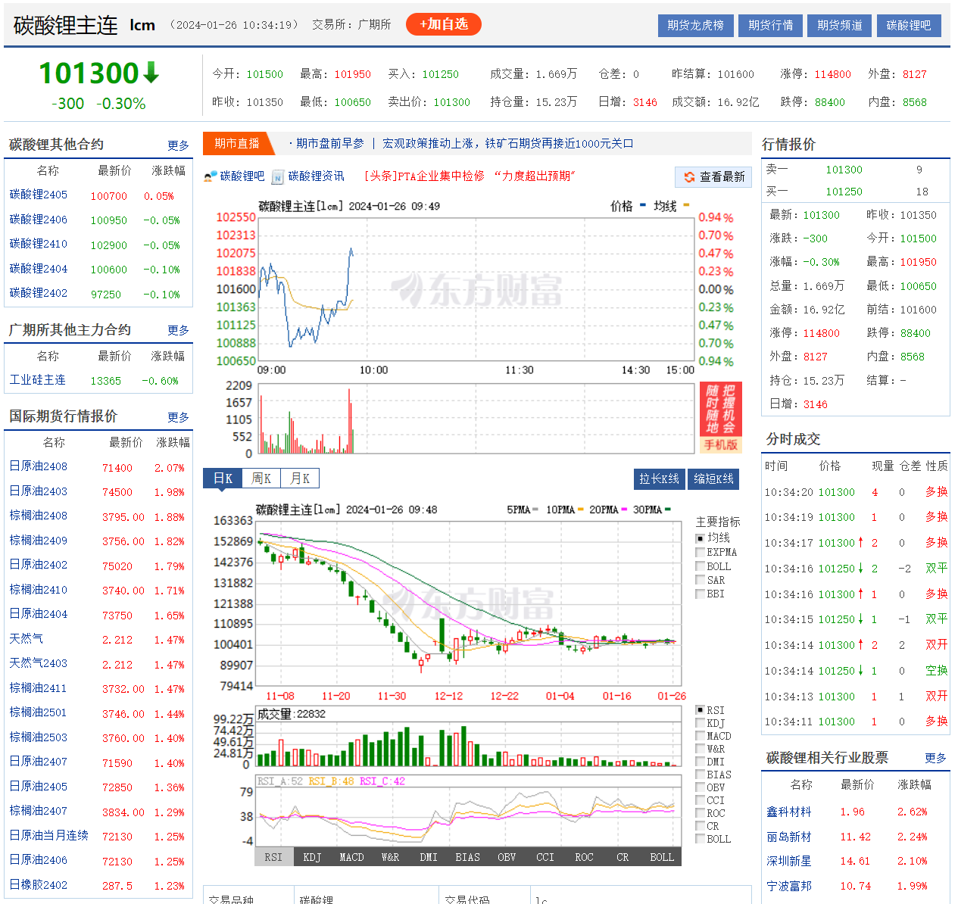Enable the SAR indicator checkbox

(x=701, y=580)
